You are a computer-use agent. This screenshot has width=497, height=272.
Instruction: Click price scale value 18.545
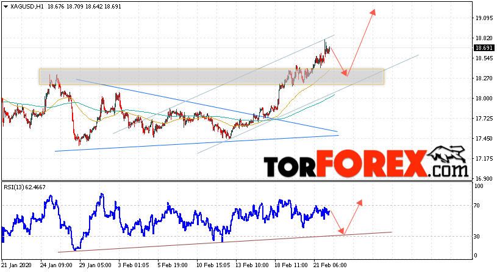click(484, 58)
